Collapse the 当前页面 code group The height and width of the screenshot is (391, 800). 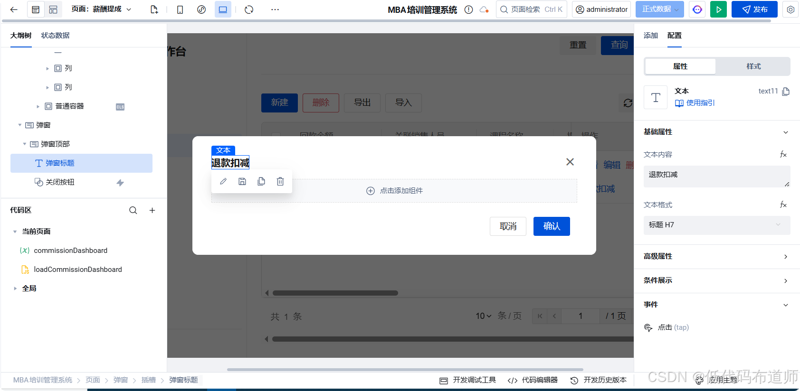point(15,232)
